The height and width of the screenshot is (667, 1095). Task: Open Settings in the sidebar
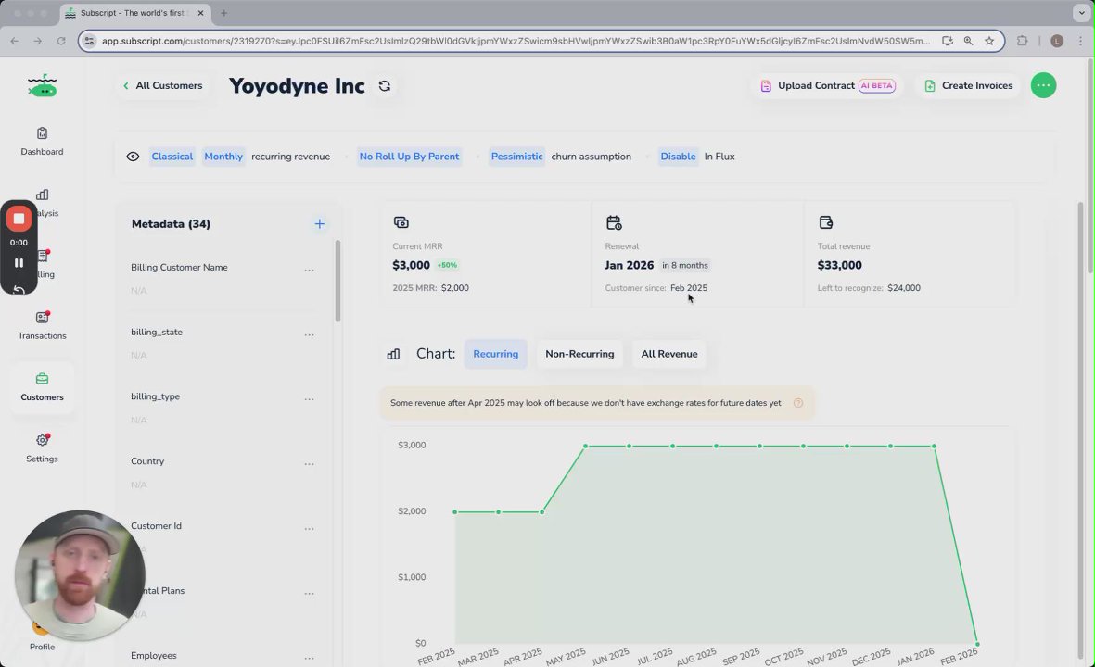point(42,448)
